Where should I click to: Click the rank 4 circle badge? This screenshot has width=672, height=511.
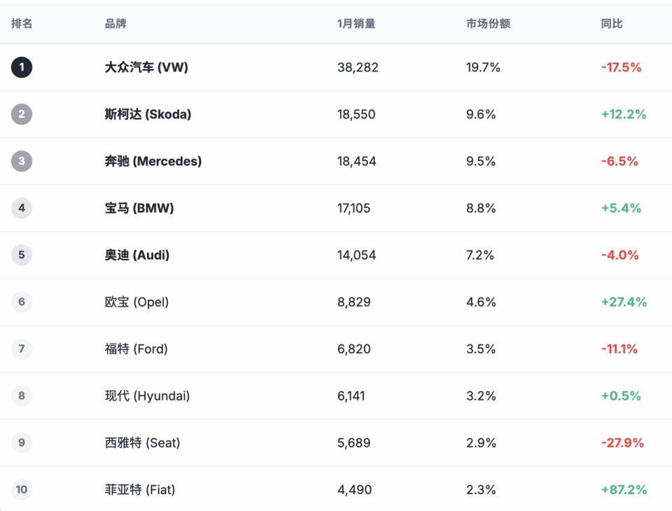point(22,208)
